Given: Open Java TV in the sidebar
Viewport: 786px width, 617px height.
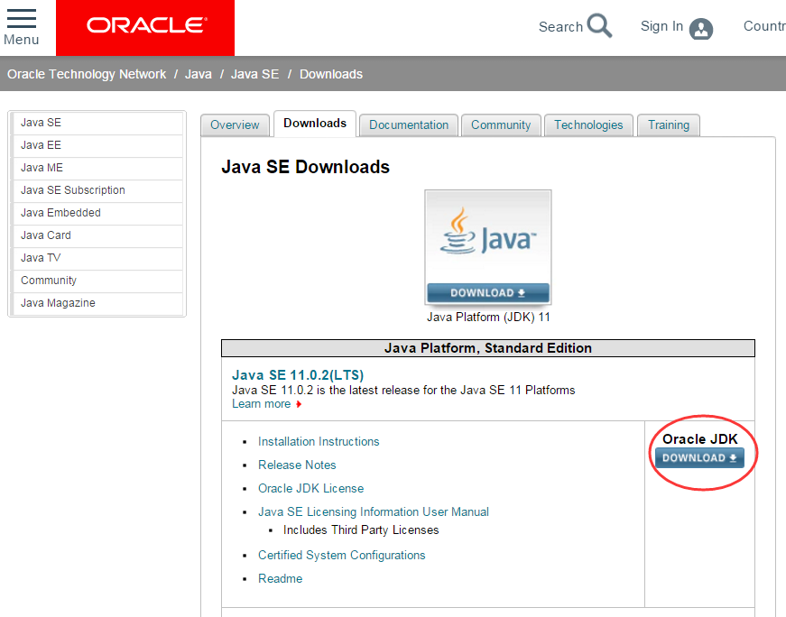Looking at the screenshot, I should [97, 258].
